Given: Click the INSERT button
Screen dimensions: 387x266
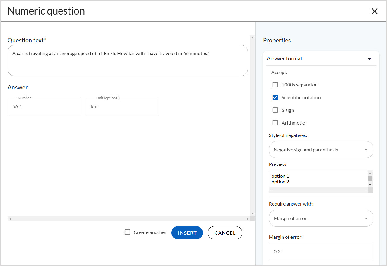Looking at the screenshot, I should coord(187,232).
